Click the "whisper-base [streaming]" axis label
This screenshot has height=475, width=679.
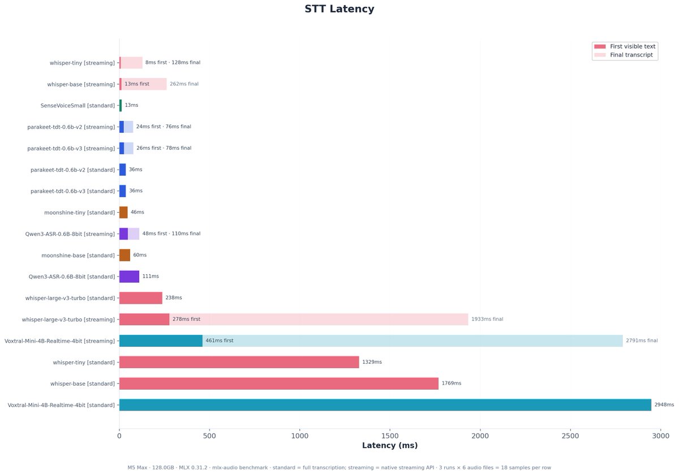(81, 84)
